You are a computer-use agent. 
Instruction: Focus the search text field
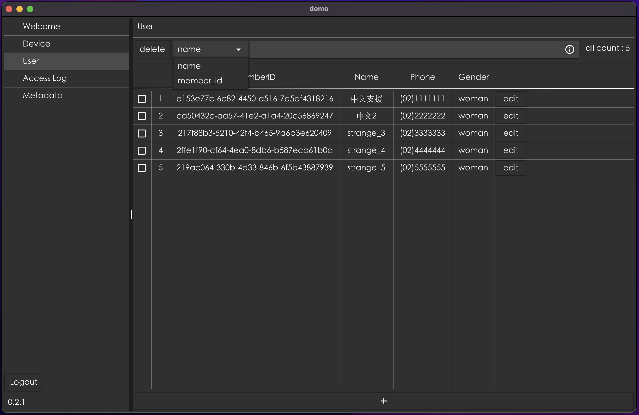pyautogui.click(x=403, y=49)
